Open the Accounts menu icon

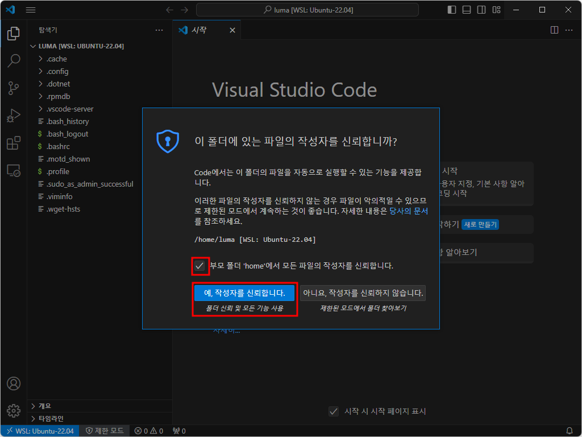[x=14, y=384]
